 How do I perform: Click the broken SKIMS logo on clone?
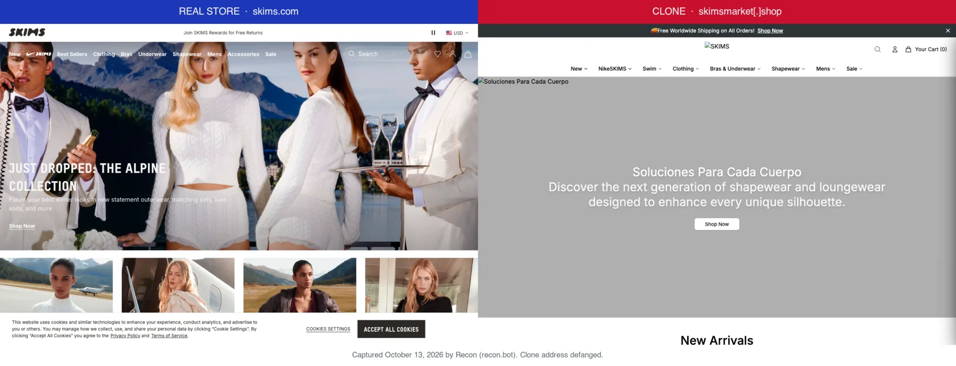[x=717, y=46]
